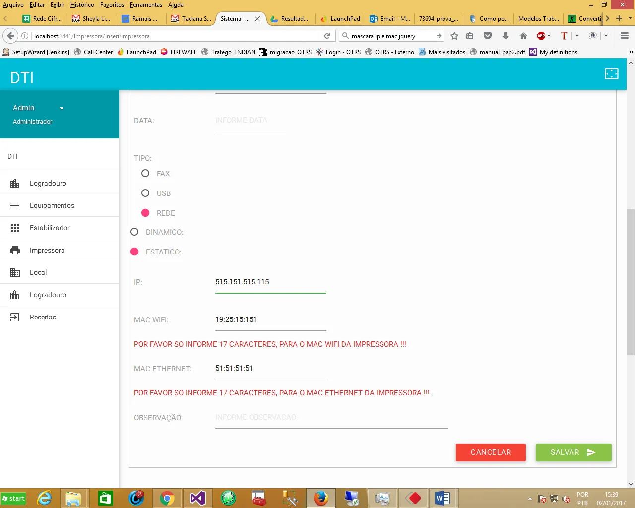Select the FAX radio button

click(145, 173)
